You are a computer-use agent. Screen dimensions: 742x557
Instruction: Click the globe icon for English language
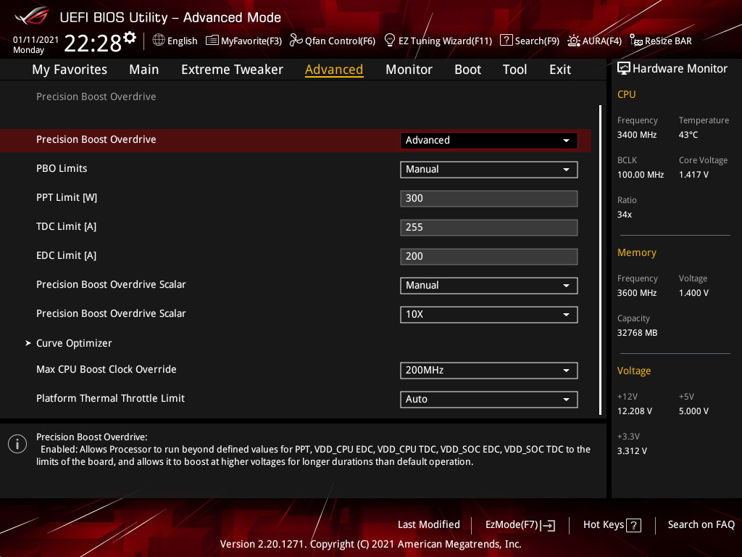coord(159,41)
